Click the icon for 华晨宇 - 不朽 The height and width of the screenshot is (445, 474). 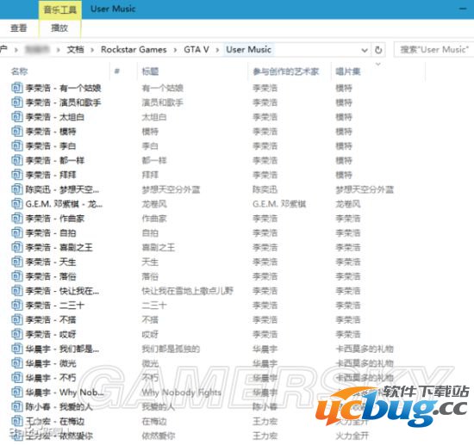tap(17, 378)
